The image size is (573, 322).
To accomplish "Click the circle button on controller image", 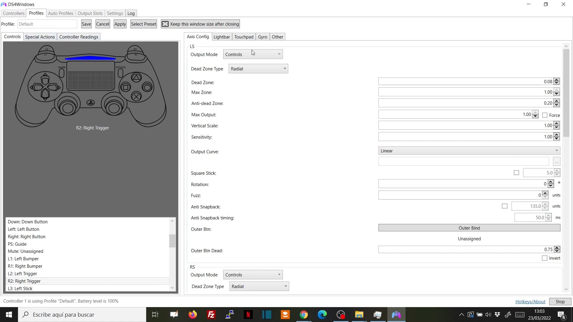I will click(147, 87).
